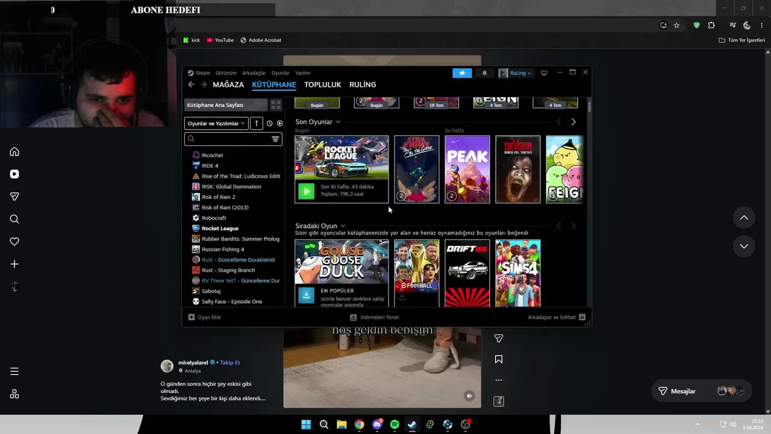The image size is (771, 434).
Task: Open Instagram home icon in sidebar
Action: point(14,152)
